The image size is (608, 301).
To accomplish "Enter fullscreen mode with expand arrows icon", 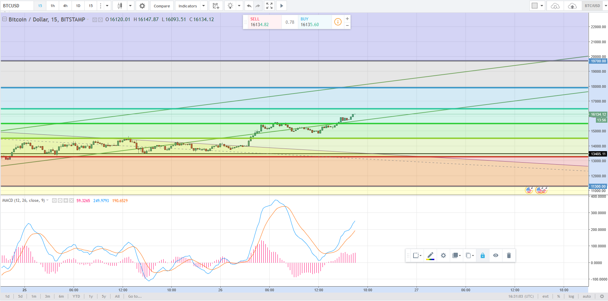I will (269, 6).
